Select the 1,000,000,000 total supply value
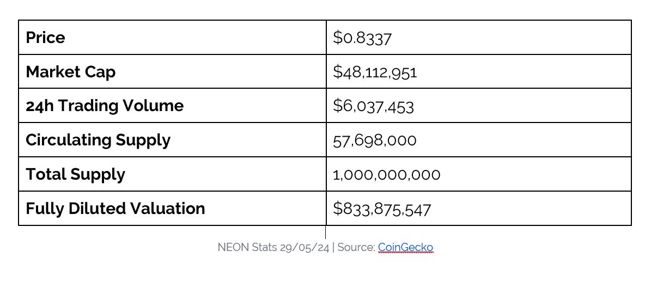The height and width of the screenshot is (294, 651). click(387, 175)
